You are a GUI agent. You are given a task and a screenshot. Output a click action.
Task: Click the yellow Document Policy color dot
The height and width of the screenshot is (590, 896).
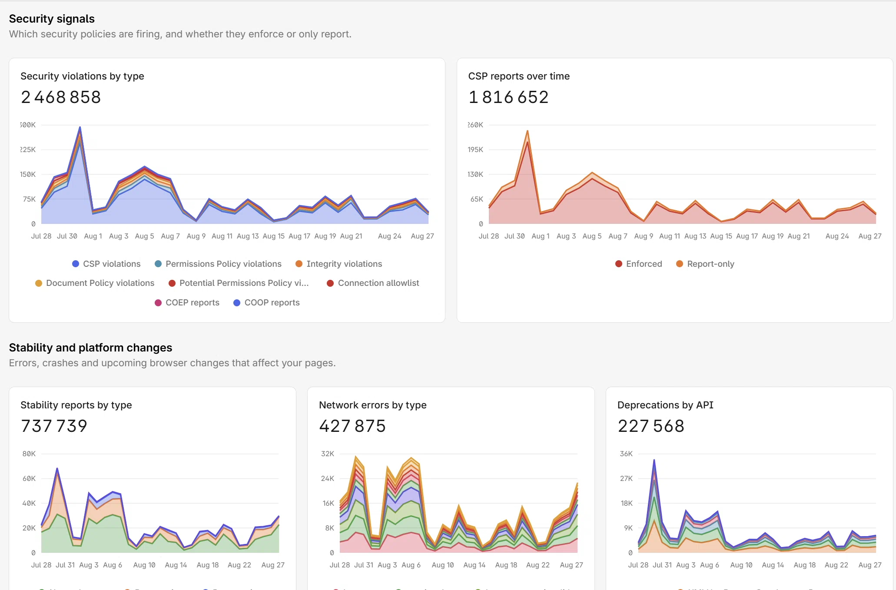[39, 283]
